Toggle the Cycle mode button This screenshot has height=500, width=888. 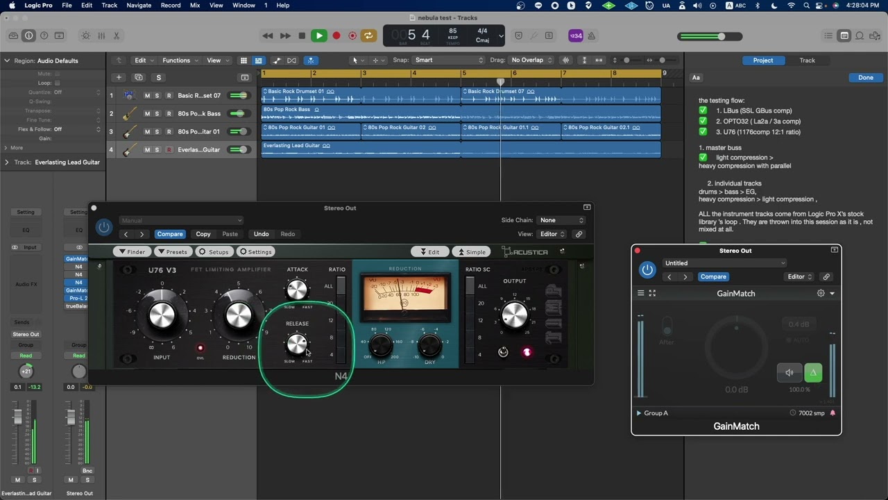point(368,35)
